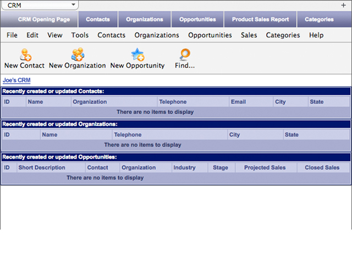Click Name column header in Organizations table
The height and width of the screenshot is (257, 352).
(76, 135)
